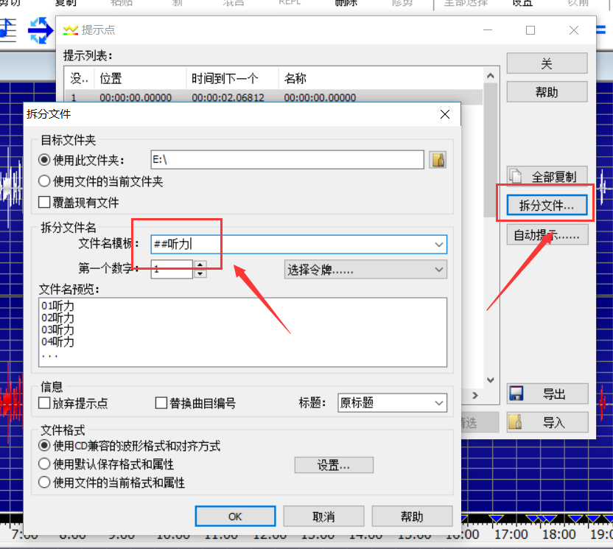Click scroll up arrow of cue list
The image size is (613, 549).
[491, 76]
